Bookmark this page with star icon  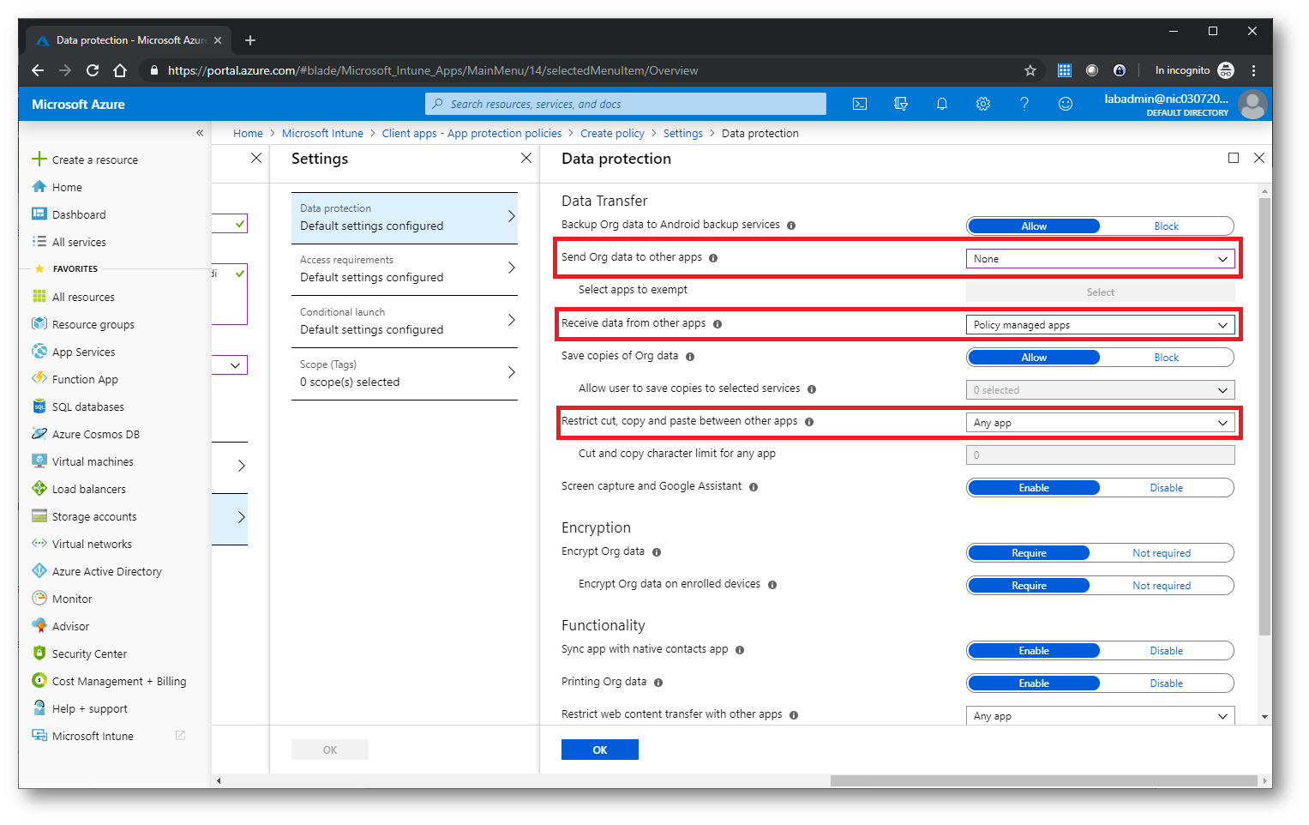[1030, 70]
